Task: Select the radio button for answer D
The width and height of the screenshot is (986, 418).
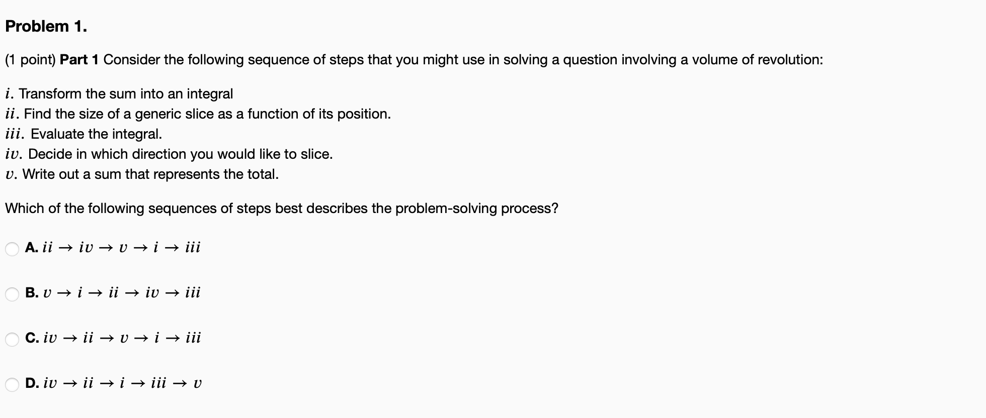Action: click(x=11, y=384)
